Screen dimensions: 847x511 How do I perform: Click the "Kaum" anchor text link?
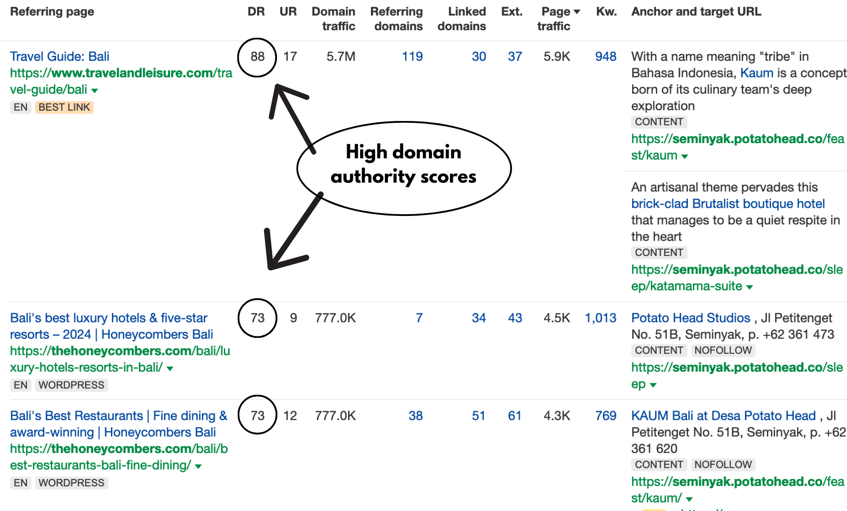pos(757,73)
